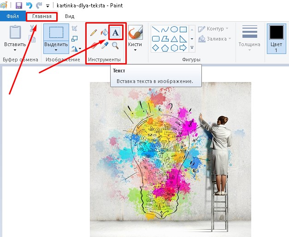Image resolution: width=289 pixels, height=237 pixels.
Task: Select the Polygon shape
Action: [x=165, y=39]
